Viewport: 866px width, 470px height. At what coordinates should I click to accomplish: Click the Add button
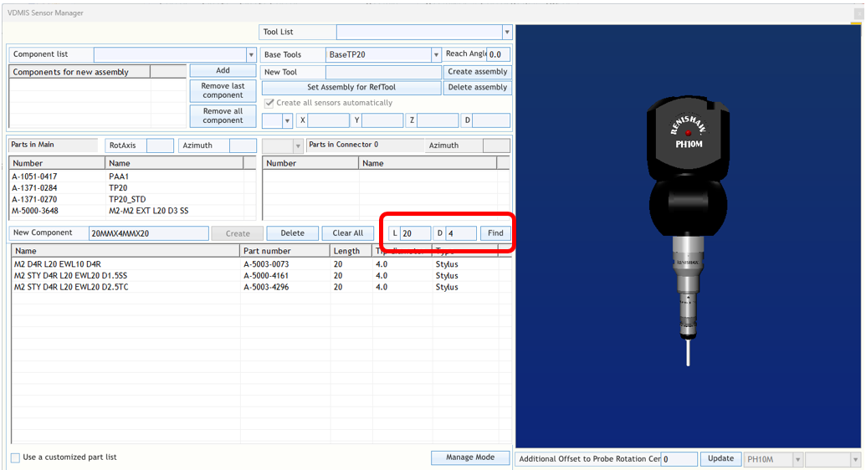pos(223,71)
